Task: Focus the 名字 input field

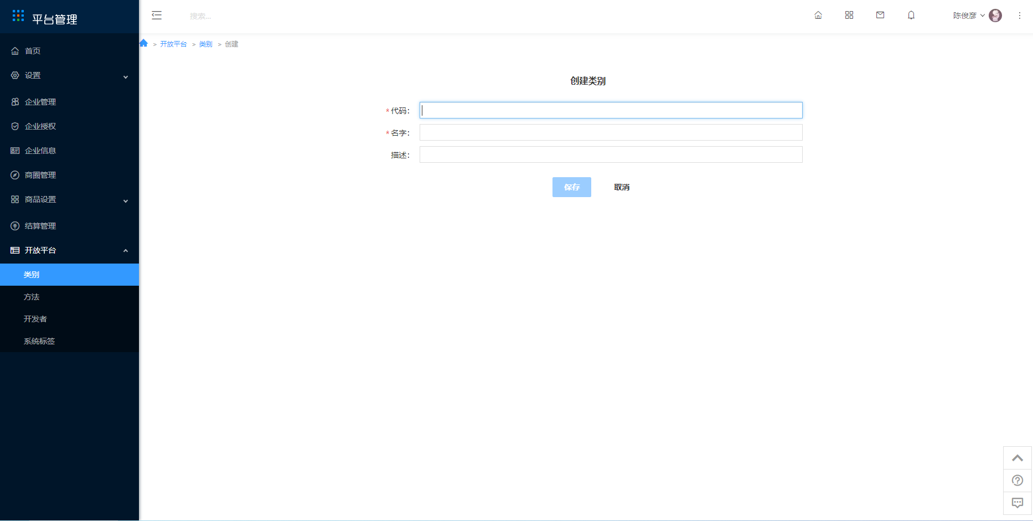Action: pyautogui.click(x=611, y=132)
